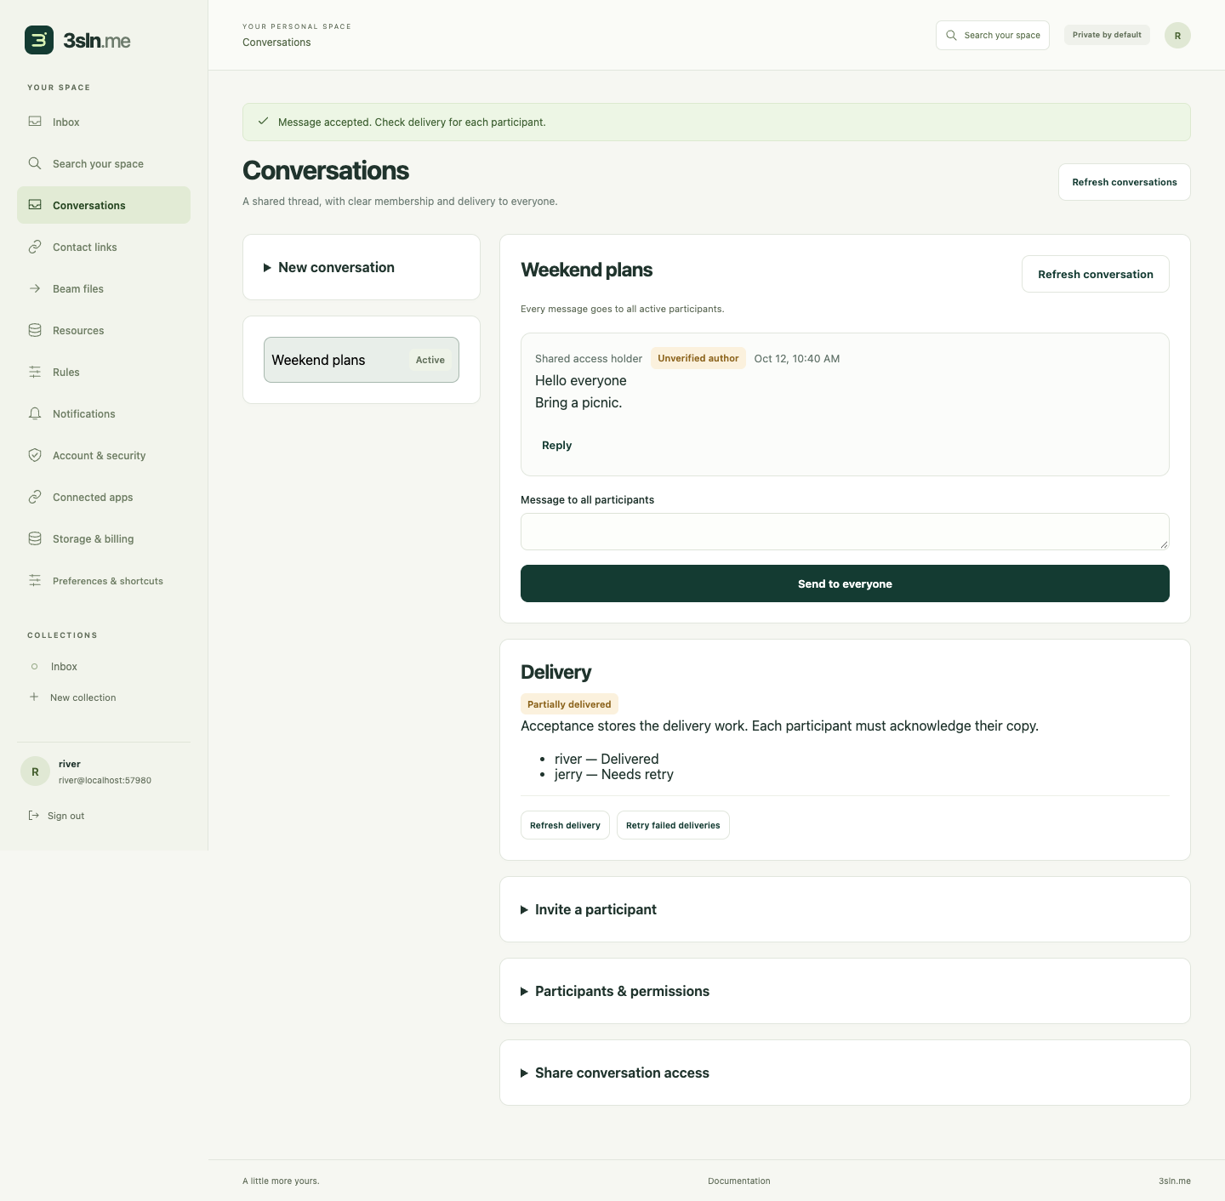The width and height of the screenshot is (1225, 1201).
Task: Click the Notifications bell icon
Action: [x=35, y=413]
